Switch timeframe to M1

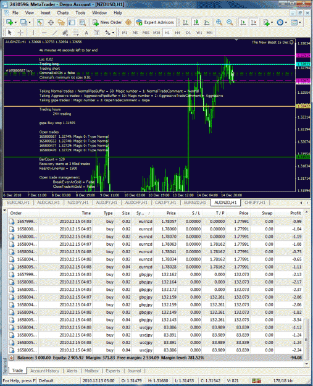(125, 33)
